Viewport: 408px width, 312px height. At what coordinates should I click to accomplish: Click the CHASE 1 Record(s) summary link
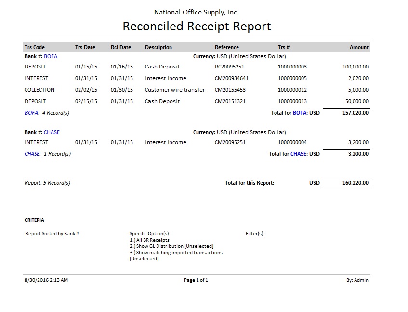(48, 154)
